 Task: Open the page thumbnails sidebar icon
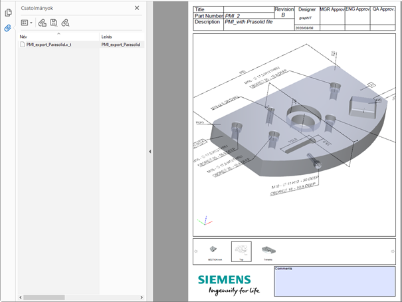click(x=8, y=13)
